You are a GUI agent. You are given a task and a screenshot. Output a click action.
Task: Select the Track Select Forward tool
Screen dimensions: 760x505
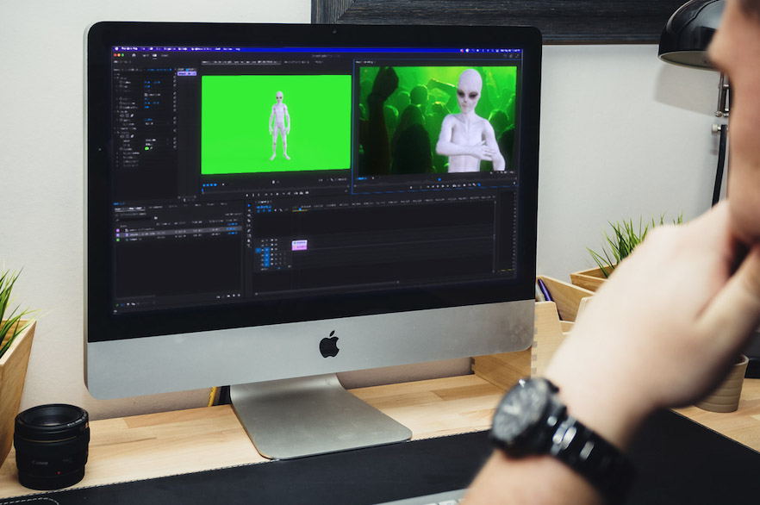(249, 210)
